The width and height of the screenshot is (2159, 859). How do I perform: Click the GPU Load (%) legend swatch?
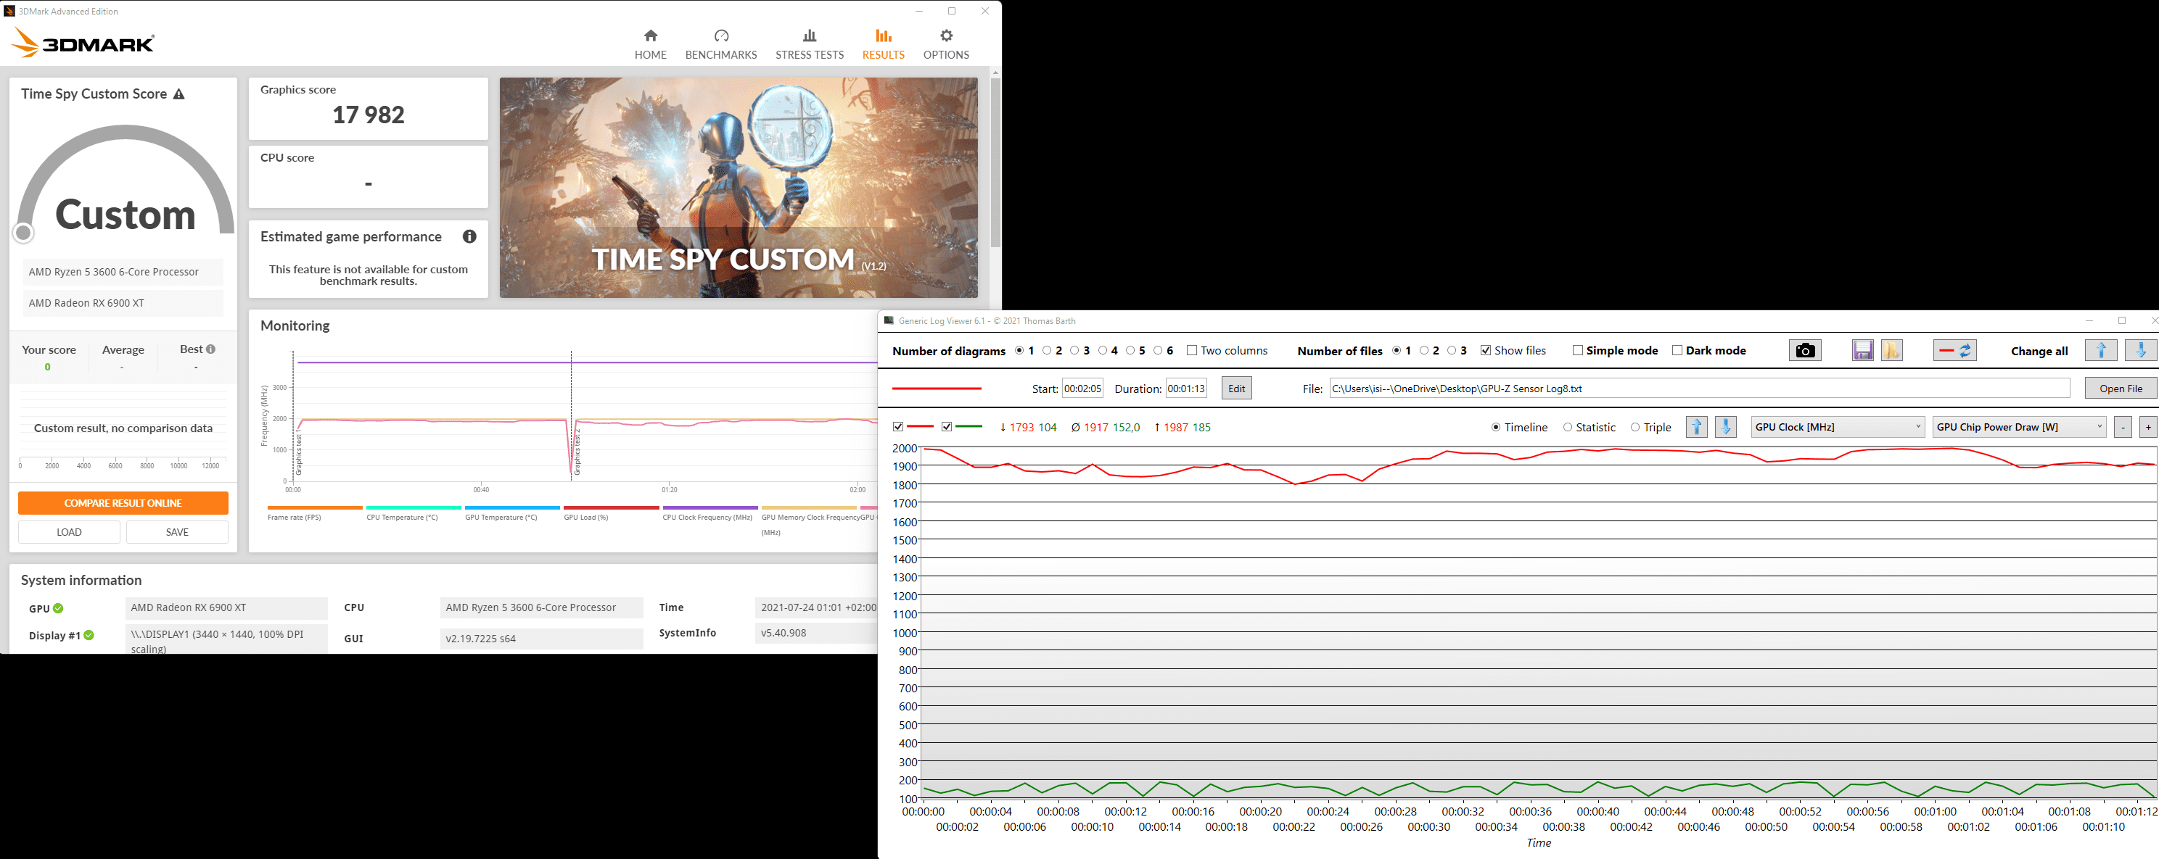611,507
